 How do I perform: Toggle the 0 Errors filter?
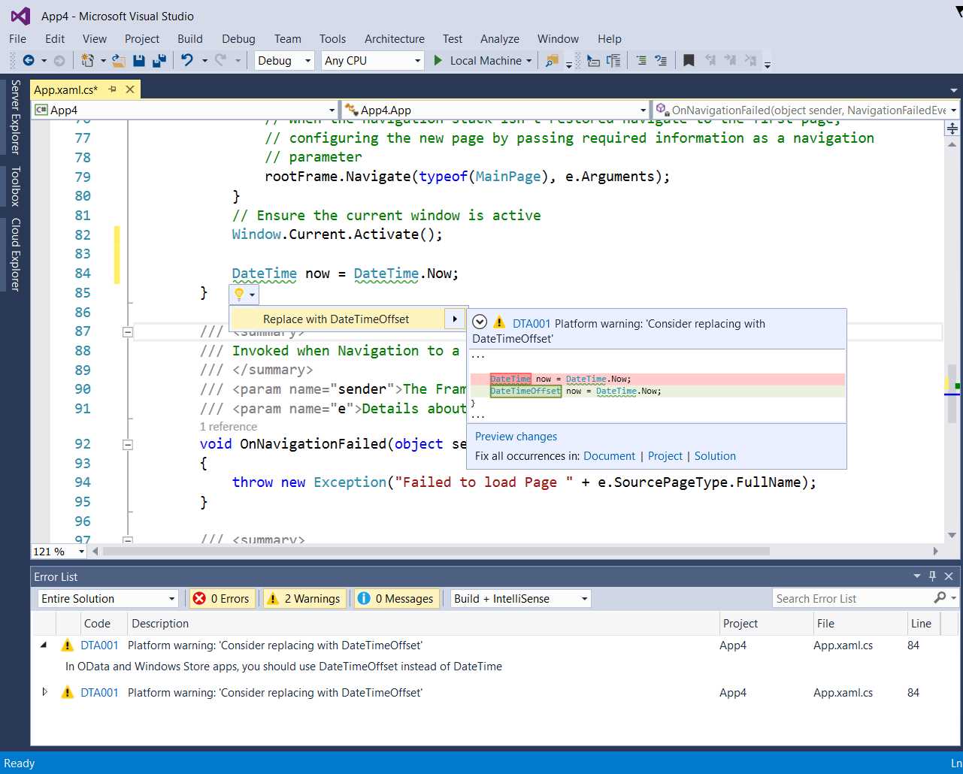pos(222,598)
